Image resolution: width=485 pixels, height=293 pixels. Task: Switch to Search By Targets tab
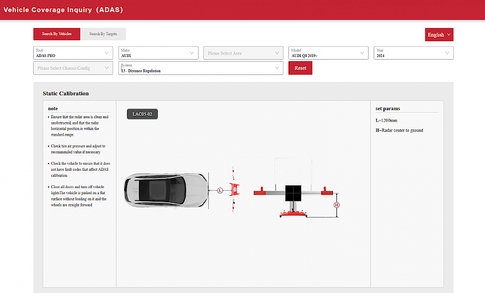[x=103, y=34]
